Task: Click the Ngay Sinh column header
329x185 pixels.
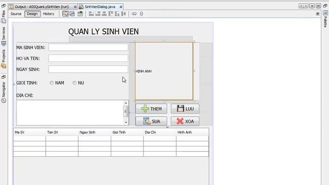Action: click(x=95, y=133)
